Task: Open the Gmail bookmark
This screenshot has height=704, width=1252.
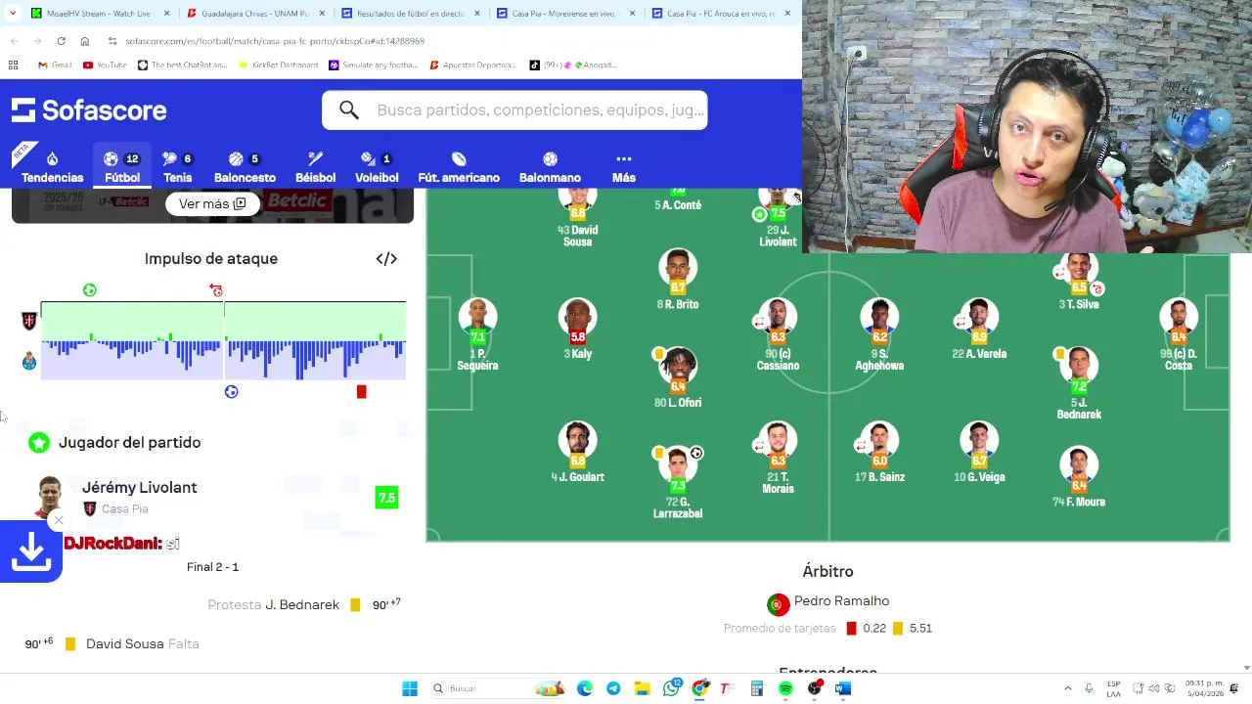Action: pyautogui.click(x=55, y=65)
